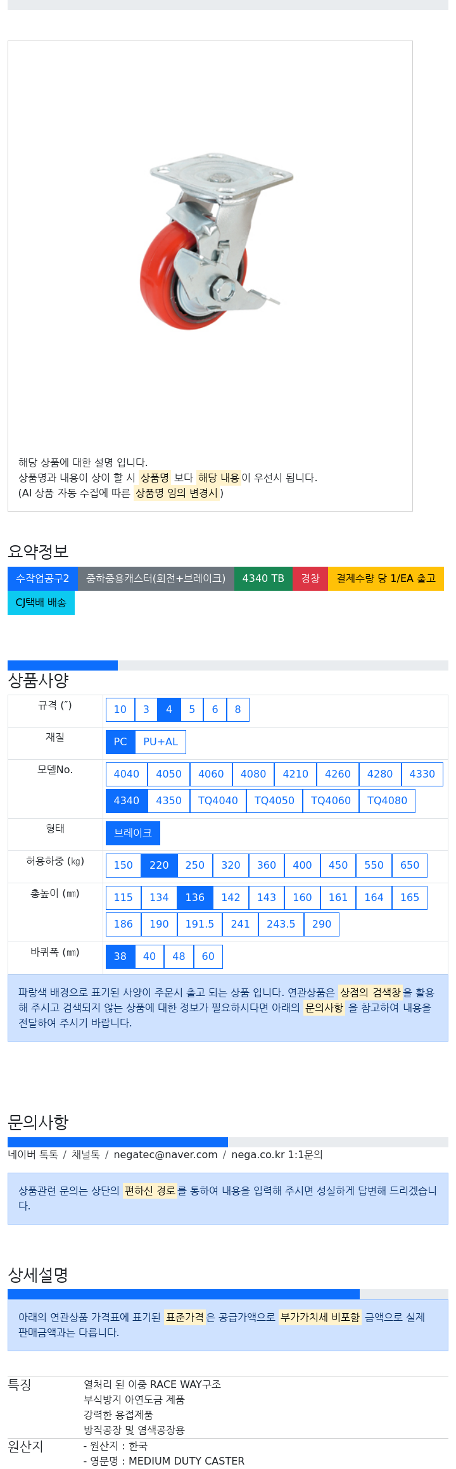This screenshot has width=456, height=1469.
Task: Click the CJ택배 배송 shipping tag
Action: pyautogui.click(x=41, y=603)
